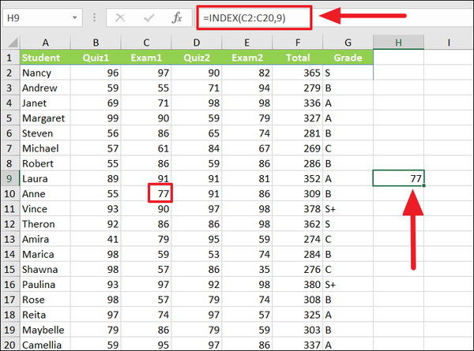Screen dimensions: 474x351
Task: Click Marica's Quiz2 score 53
Action: 197,254
